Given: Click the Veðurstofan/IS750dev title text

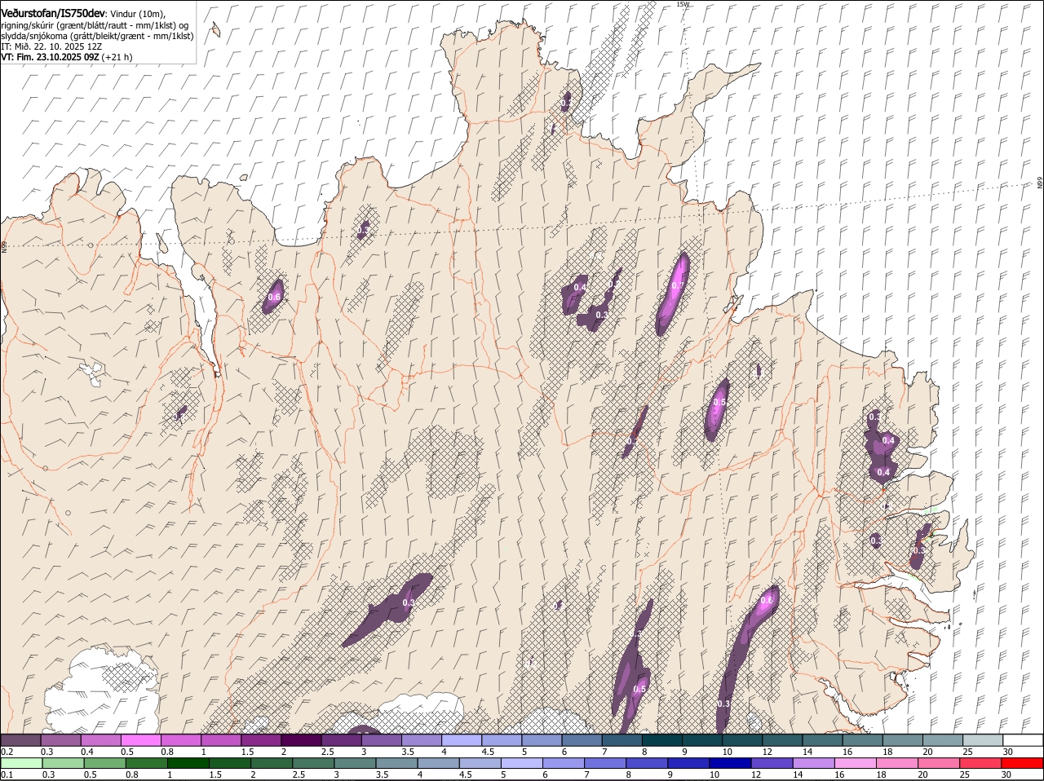Looking at the screenshot, I should coord(52,14).
